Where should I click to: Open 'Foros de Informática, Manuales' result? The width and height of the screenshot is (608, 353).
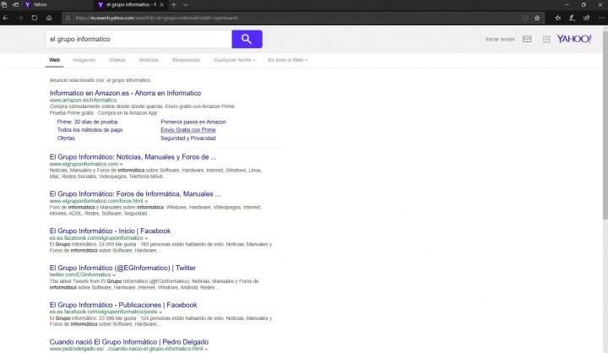click(135, 194)
